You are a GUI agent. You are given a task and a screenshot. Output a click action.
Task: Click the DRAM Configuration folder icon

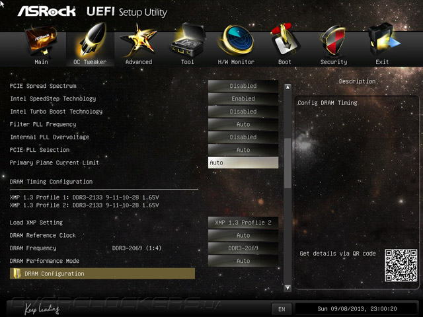17,273
